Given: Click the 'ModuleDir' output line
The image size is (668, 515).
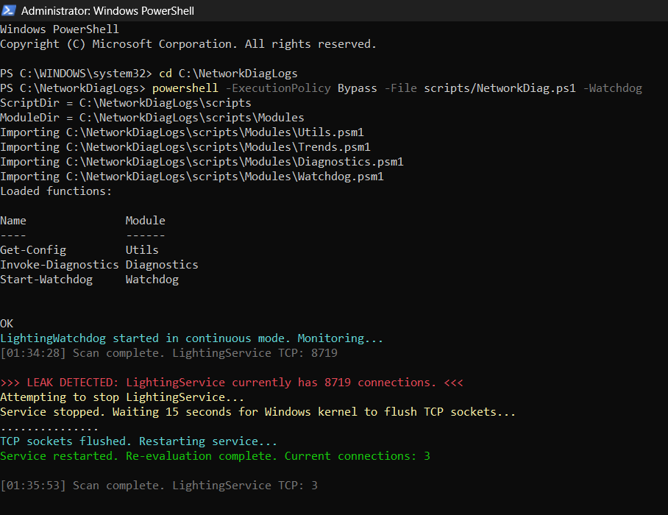Looking at the screenshot, I should click(x=152, y=118).
